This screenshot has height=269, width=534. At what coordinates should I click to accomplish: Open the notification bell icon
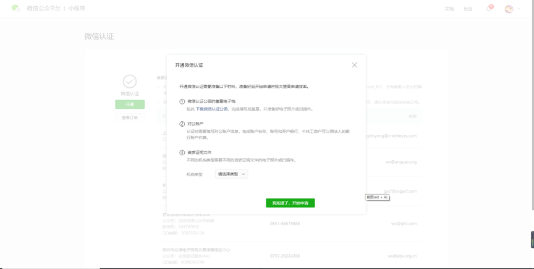pyautogui.click(x=489, y=9)
